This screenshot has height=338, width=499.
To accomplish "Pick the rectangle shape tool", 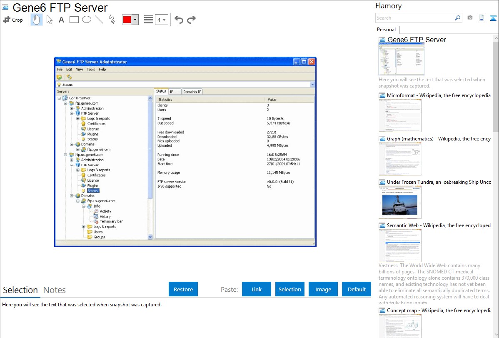I will tap(74, 20).
